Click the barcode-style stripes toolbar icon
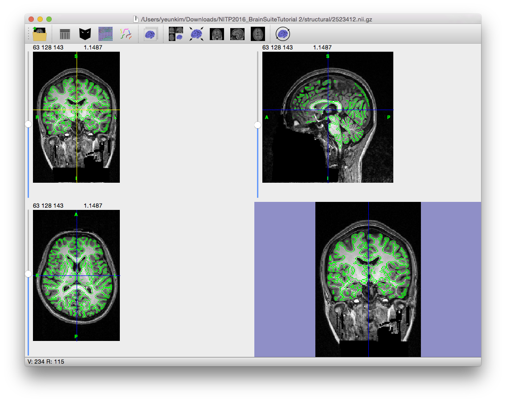The height and width of the screenshot is (402, 506). click(x=65, y=34)
